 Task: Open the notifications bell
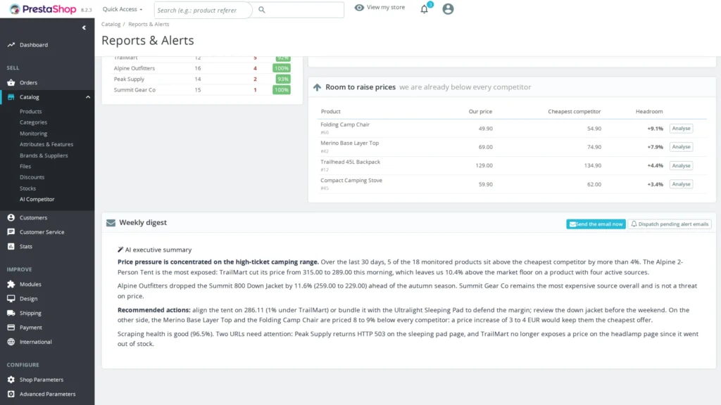tap(425, 8)
